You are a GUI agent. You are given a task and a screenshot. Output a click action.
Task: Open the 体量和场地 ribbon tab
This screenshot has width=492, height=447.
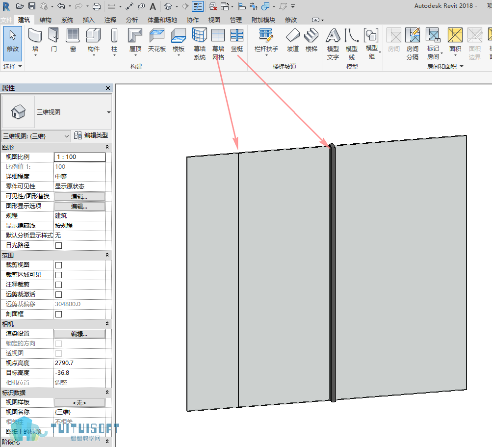click(x=162, y=20)
